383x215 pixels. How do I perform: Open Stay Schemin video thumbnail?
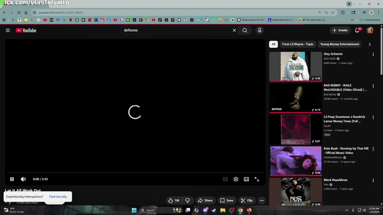pos(296,66)
